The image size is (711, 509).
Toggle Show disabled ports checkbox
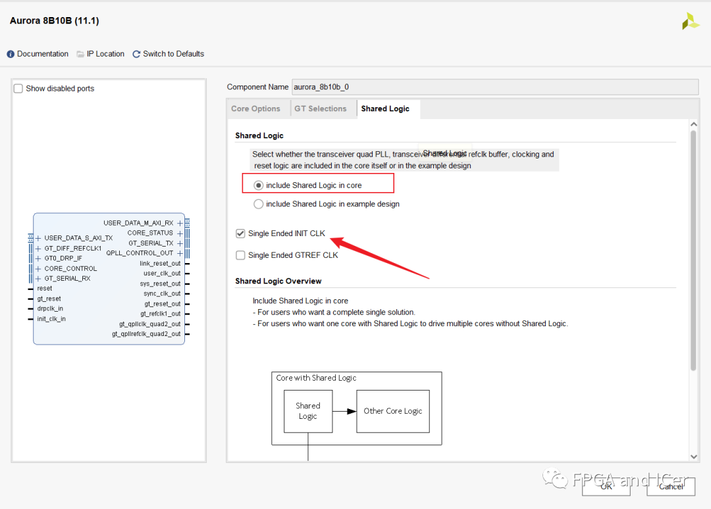(x=18, y=88)
